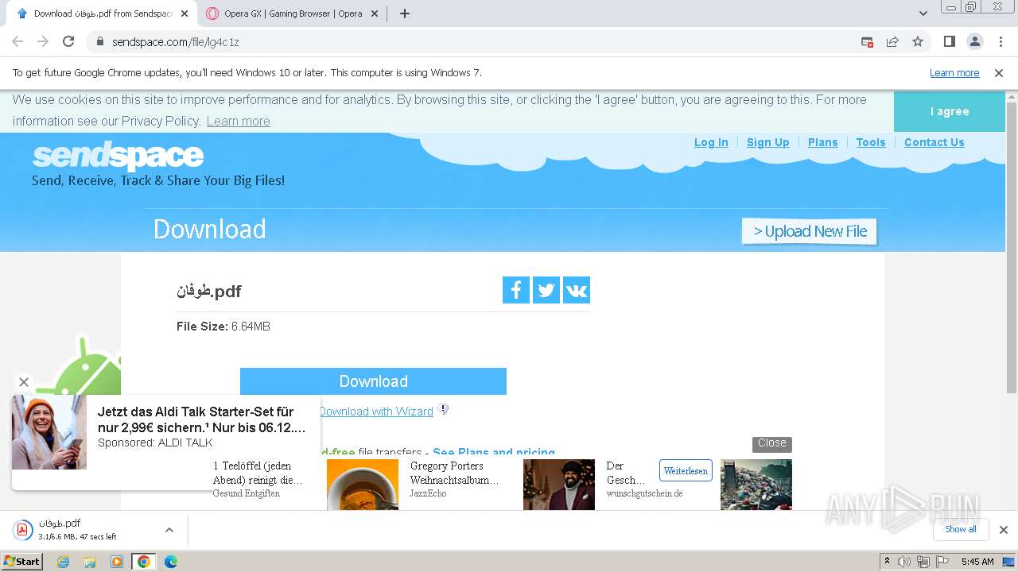Click the forward navigation arrow
The height and width of the screenshot is (572, 1018).
[43, 42]
